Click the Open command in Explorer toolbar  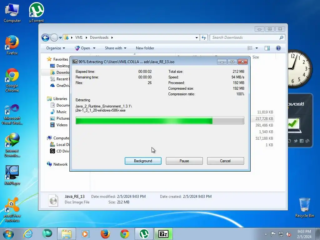82,48
